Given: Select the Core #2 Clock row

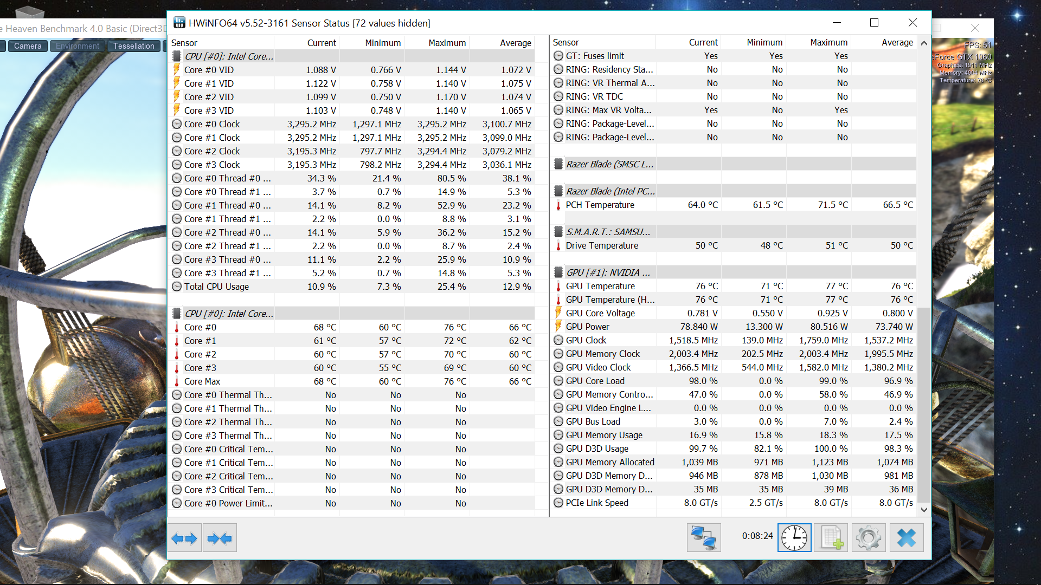Looking at the screenshot, I should click(x=352, y=151).
